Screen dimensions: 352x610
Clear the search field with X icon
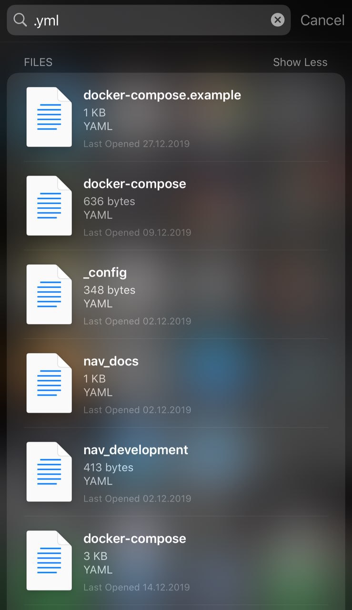[278, 20]
